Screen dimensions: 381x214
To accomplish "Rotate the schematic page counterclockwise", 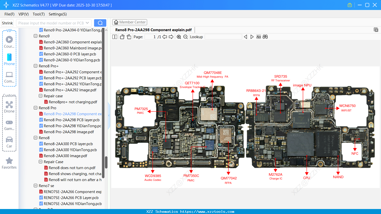I will click(x=122, y=37).
